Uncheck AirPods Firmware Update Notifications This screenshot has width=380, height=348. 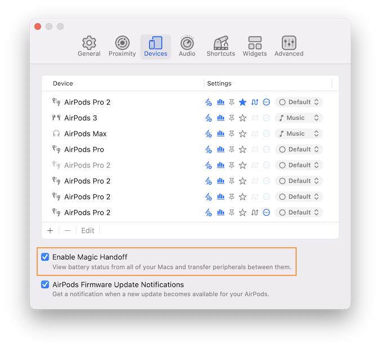45,284
